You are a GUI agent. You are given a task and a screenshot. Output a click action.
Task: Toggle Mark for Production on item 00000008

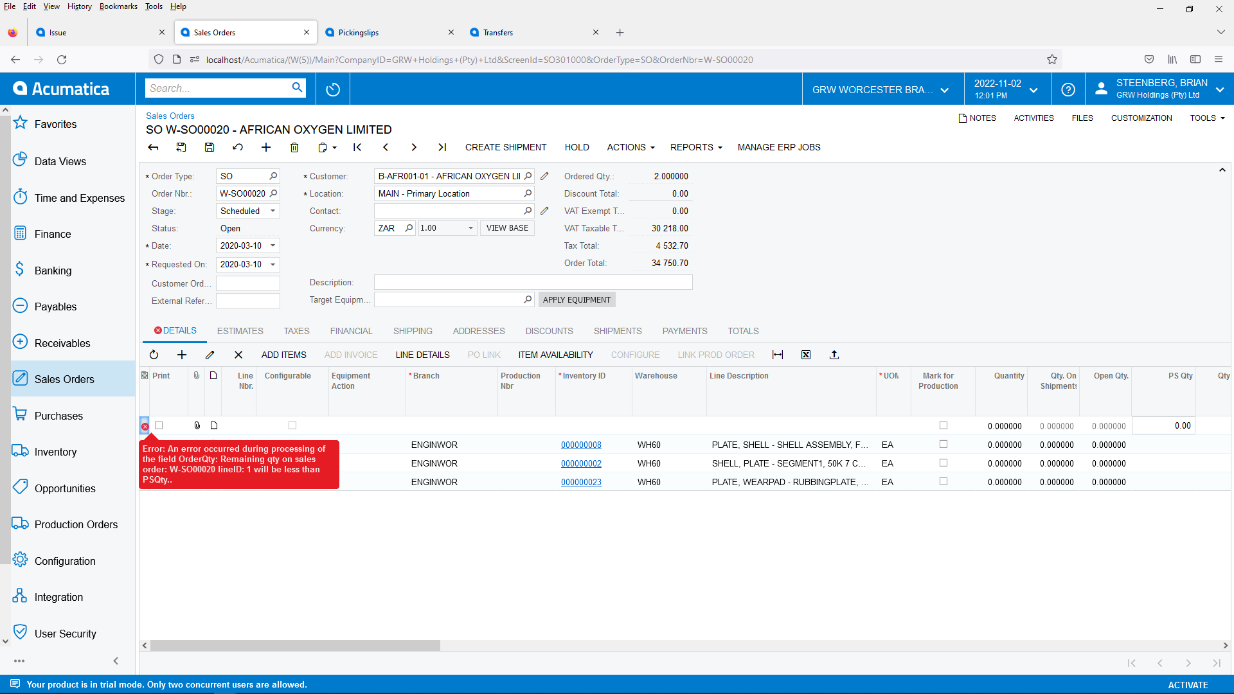tap(943, 444)
